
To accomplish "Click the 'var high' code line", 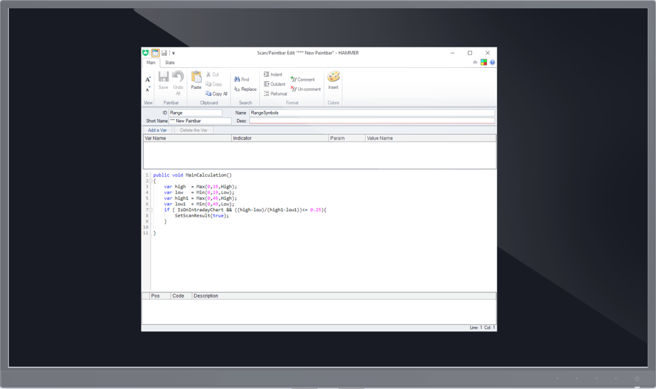I will coord(201,187).
